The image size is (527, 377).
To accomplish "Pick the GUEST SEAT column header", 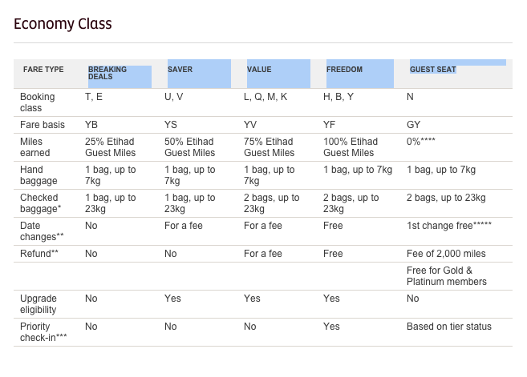I will tap(433, 70).
